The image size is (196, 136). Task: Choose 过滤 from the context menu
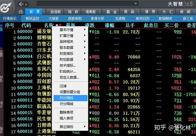click(x=71, y=86)
